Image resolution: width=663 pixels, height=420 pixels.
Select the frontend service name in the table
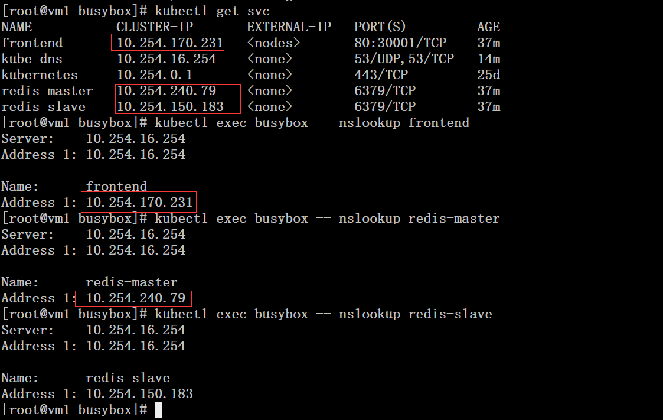pyautogui.click(x=32, y=42)
